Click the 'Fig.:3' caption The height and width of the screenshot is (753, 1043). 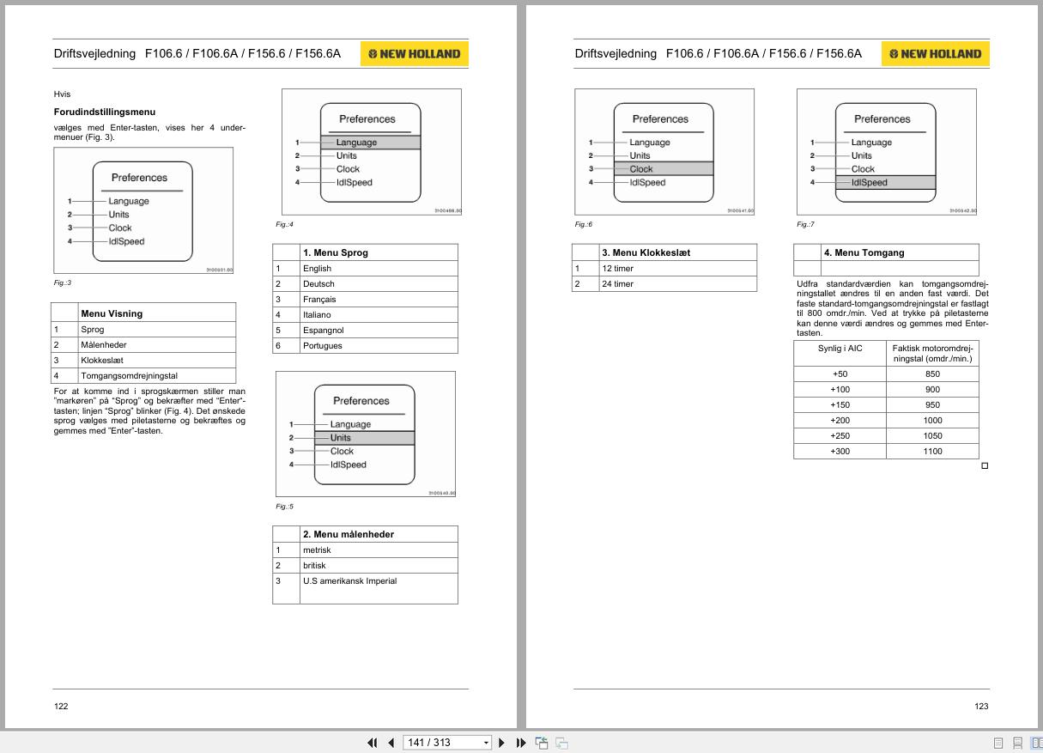[62, 282]
